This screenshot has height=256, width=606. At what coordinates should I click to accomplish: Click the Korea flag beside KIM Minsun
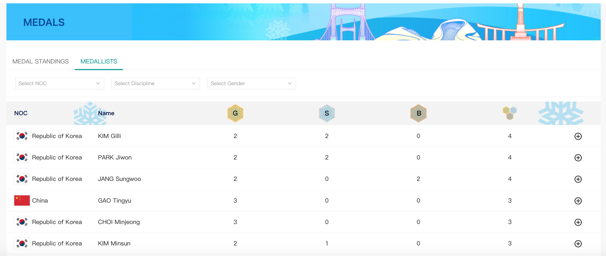(x=22, y=243)
